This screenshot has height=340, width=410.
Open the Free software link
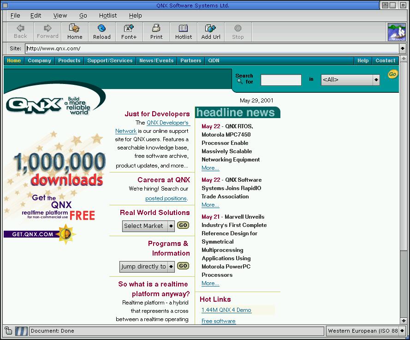click(218, 321)
